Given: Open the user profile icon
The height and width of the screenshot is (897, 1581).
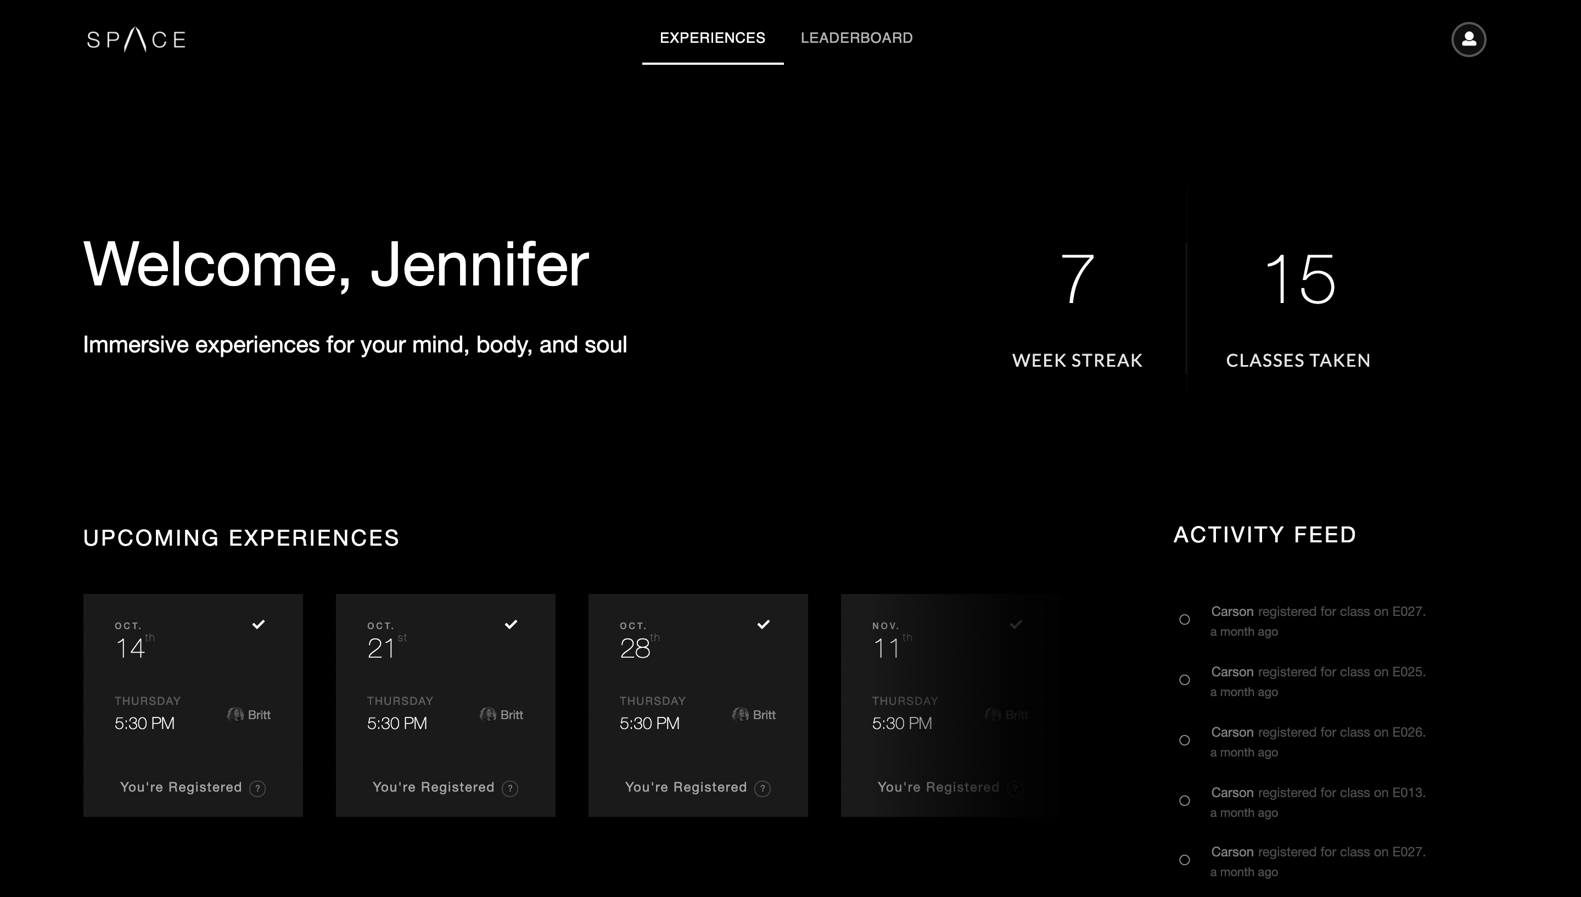Looking at the screenshot, I should click(1468, 40).
